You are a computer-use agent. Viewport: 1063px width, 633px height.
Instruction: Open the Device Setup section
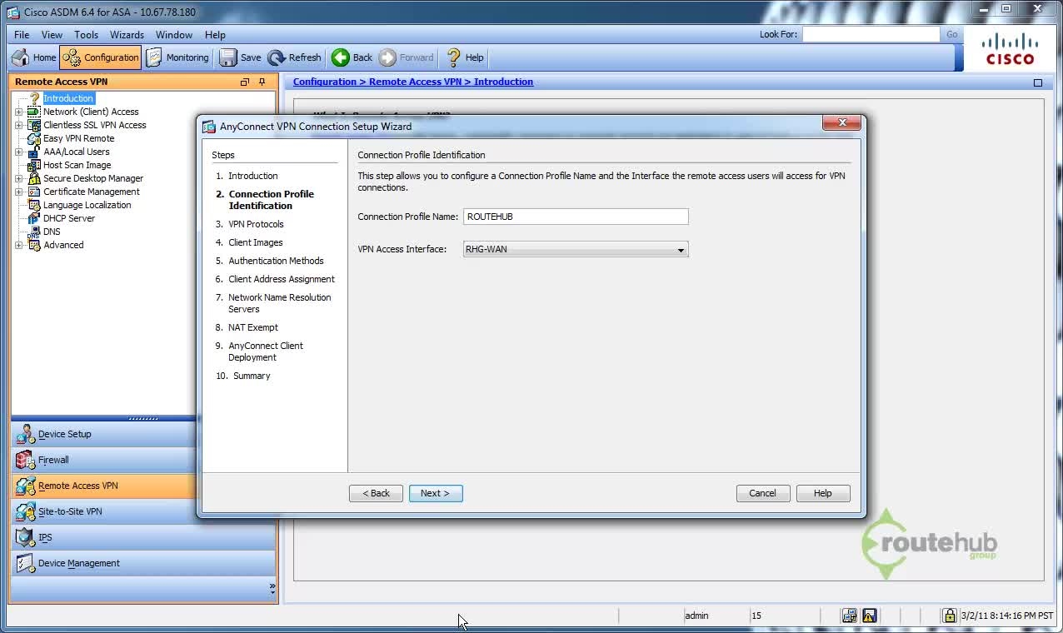(103, 434)
